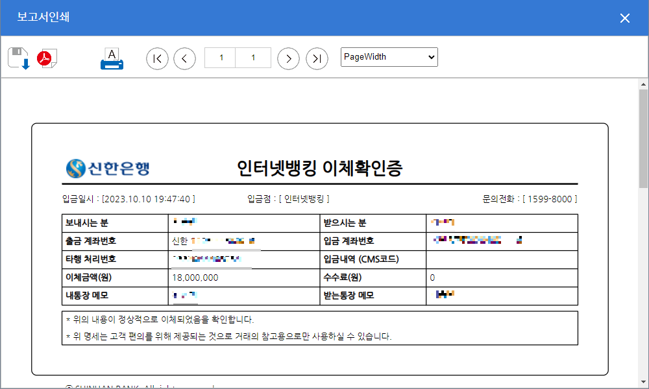Click the 내통장 메모 label
Screen dimensions: 649x389
(x=87, y=296)
